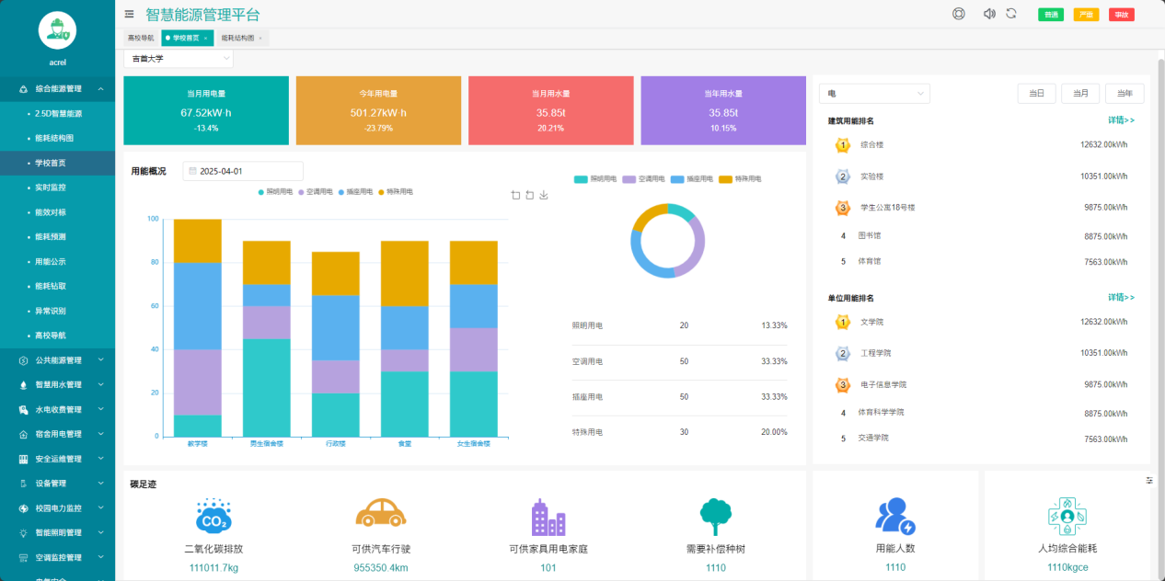This screenshot has width=1165, height=581.
Task: Click the red 事故 alarm badge
Action: click(x=1121, y=15)
